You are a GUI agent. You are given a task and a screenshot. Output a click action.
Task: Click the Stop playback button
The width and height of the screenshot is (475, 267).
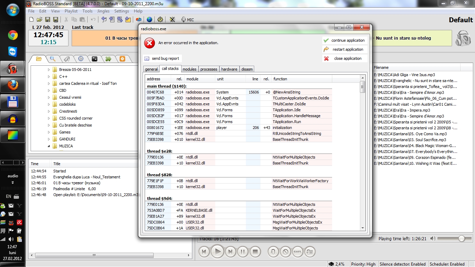(x=255, y=251)
